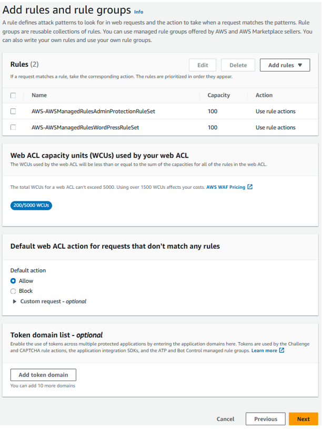Open the Add rules dropdown menu
The height and width of the screenshot is (430, 322).
coord(285,65)
